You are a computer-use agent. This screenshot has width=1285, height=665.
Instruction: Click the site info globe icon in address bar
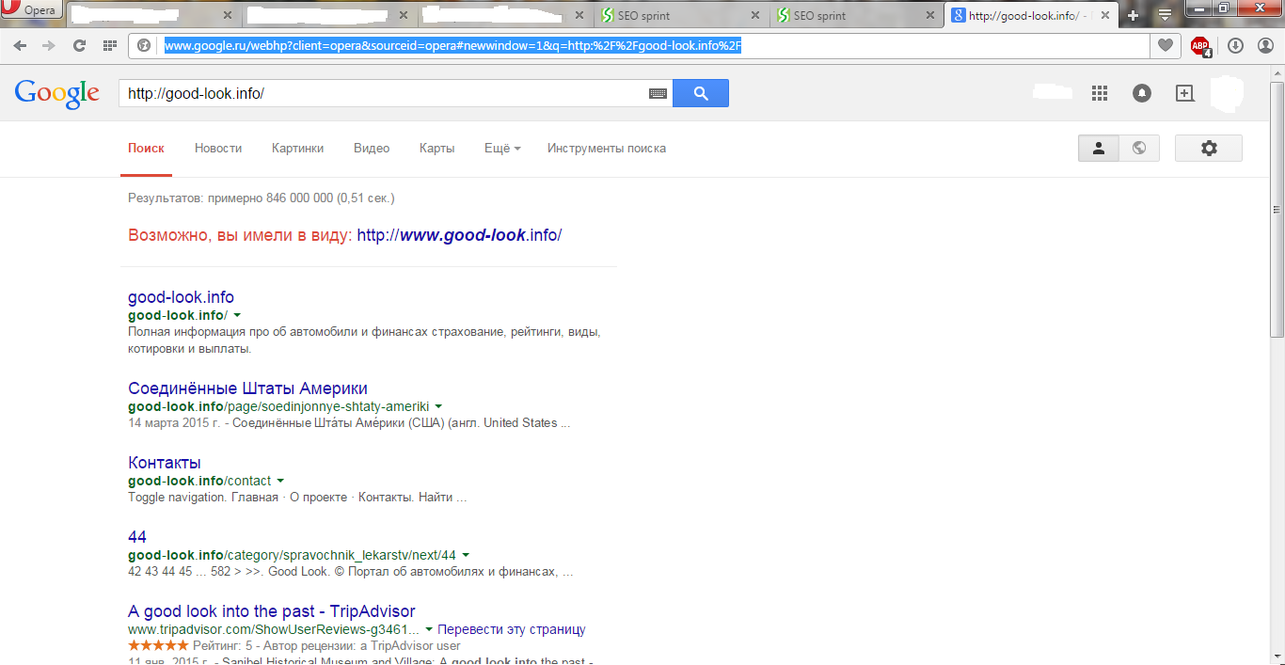point(144,45)
